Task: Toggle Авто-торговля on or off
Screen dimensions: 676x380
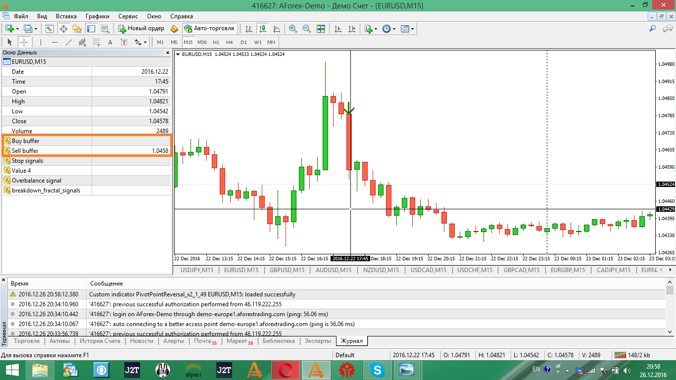Action: [209, 29]
